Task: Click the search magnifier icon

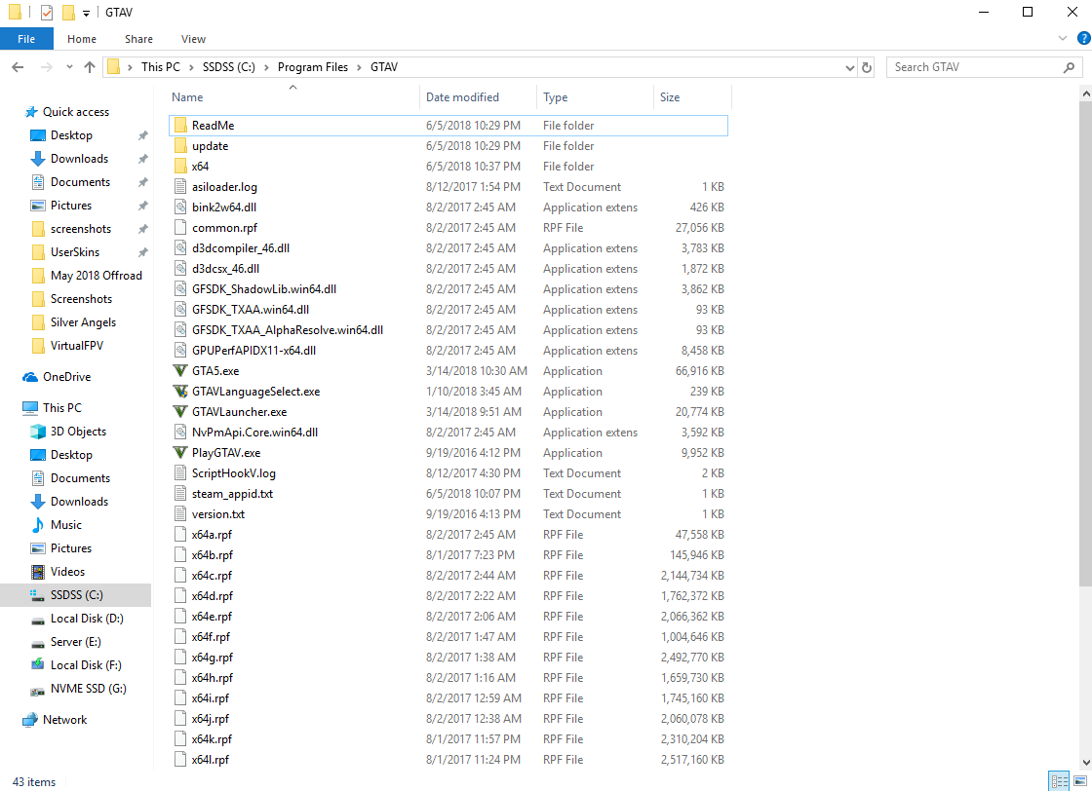Action: (x=1069, y=67)
